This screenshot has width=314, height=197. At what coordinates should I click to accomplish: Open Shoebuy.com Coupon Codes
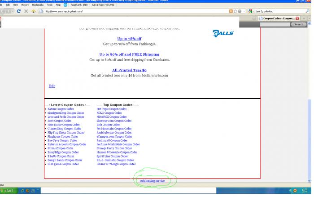(x=114, y=121)
